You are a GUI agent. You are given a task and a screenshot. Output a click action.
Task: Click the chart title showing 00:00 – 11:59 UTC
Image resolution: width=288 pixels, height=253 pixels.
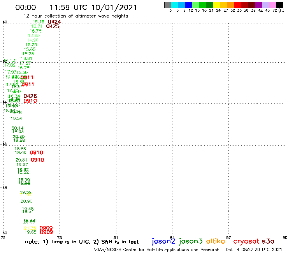(76, 7)
